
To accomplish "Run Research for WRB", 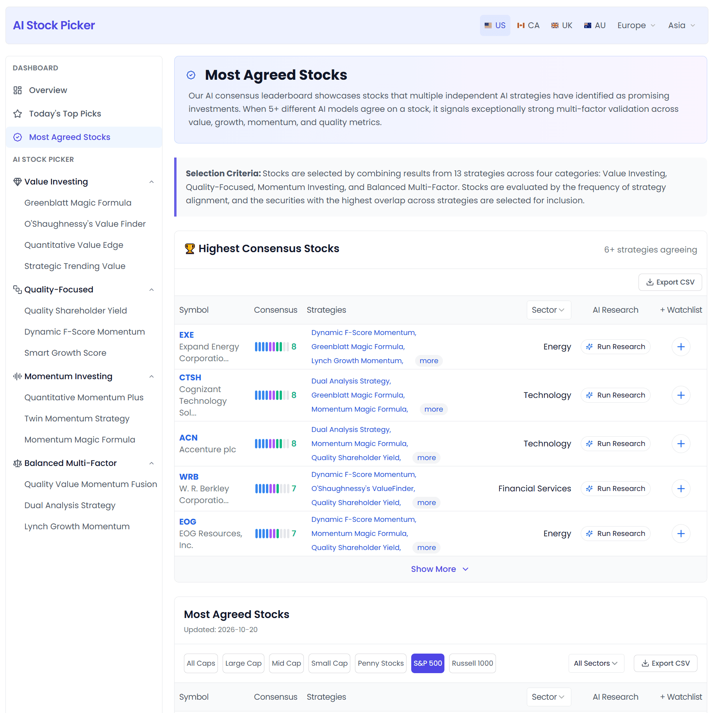I will (x=615, y=489).
